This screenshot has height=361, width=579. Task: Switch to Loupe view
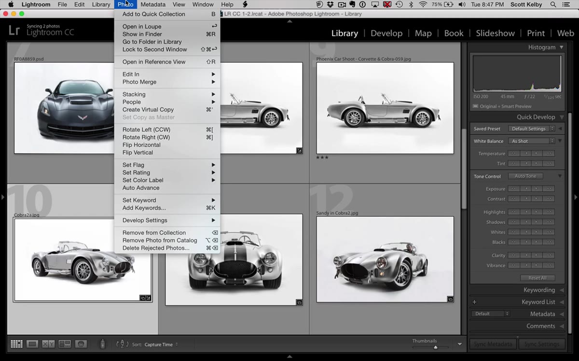pos(32,344)
